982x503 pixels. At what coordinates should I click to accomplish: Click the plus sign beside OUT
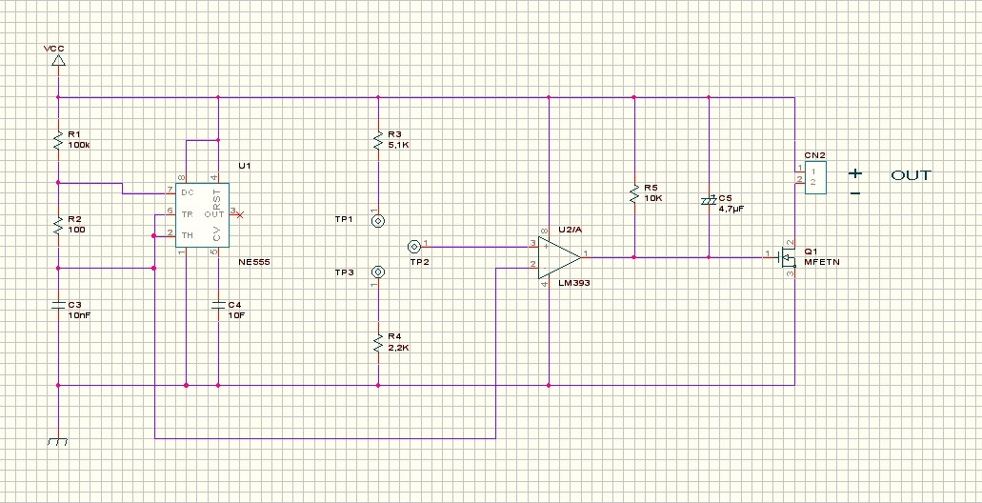(x=855, y=173)
